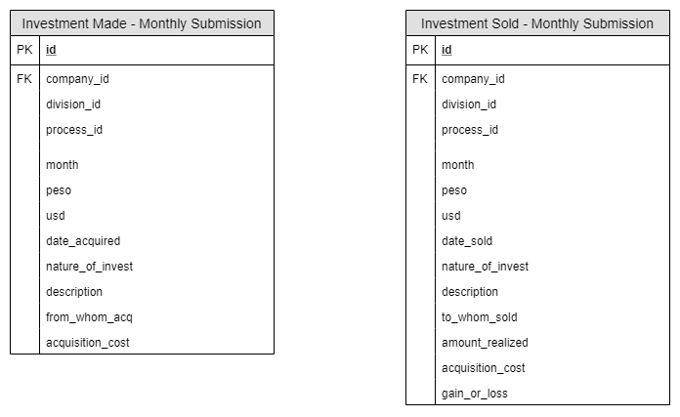Select the date_sold field
680x417 pixels.
pyautogui.click(x=467, y=241)
